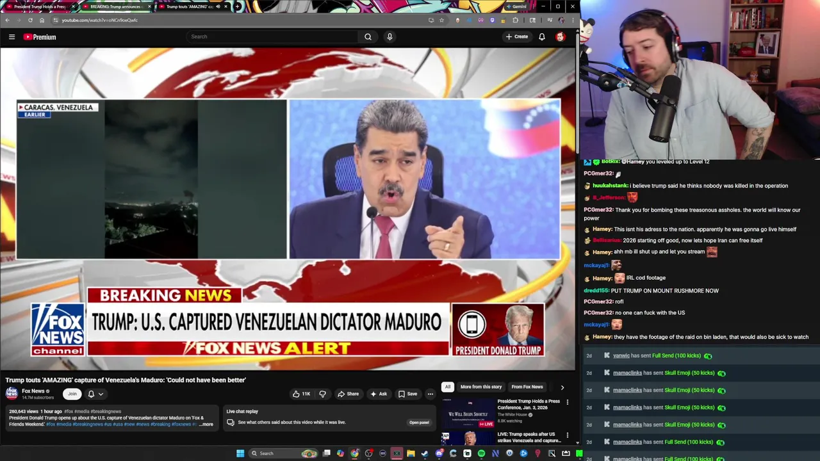Open yanwic username in gift feed

pyautogui.click(x=621, y=355)
